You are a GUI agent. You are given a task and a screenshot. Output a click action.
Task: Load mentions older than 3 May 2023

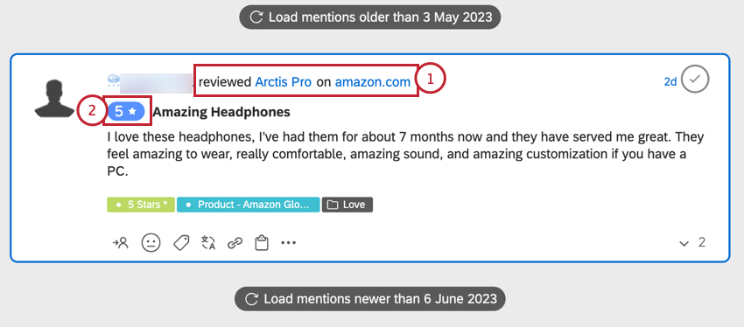pyautogui.click(x=369, y=17)
